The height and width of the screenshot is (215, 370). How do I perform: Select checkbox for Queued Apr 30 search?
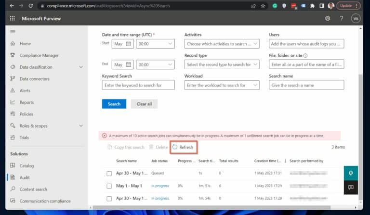click(x=109, y=174)
